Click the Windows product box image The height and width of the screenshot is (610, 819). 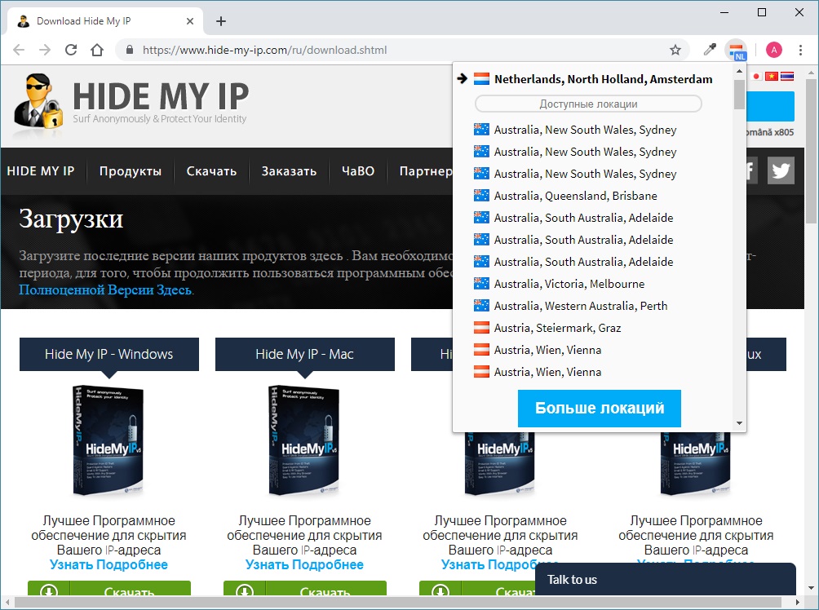[x=108, y=440]
